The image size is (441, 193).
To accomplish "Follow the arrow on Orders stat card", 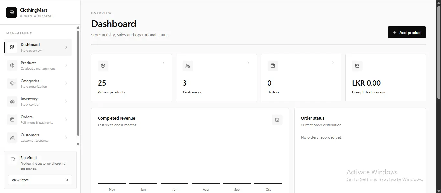I will point(332,63).
